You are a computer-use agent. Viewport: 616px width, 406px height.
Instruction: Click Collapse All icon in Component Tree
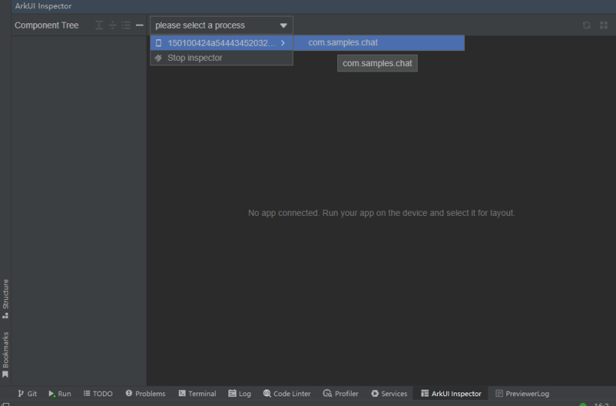[x=113, y=25]
